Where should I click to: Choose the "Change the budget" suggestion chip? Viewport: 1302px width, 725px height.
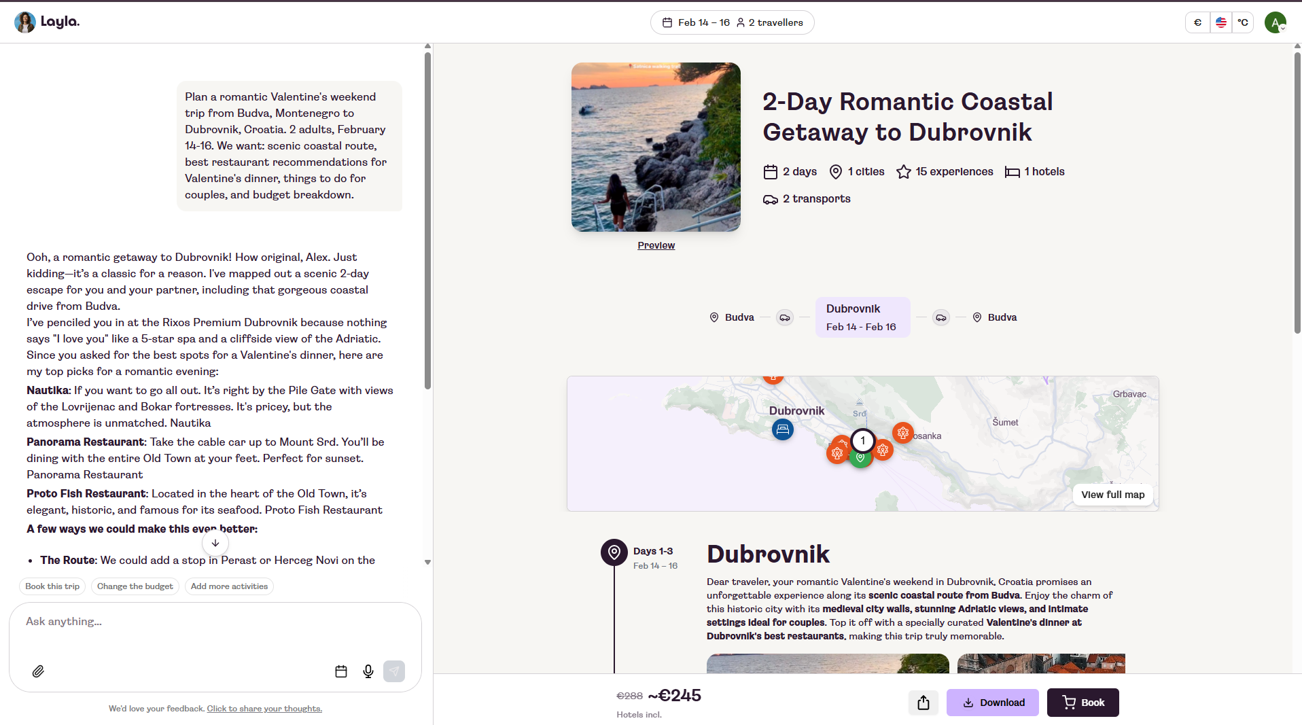pyautogui.click(x=135, y=586)
